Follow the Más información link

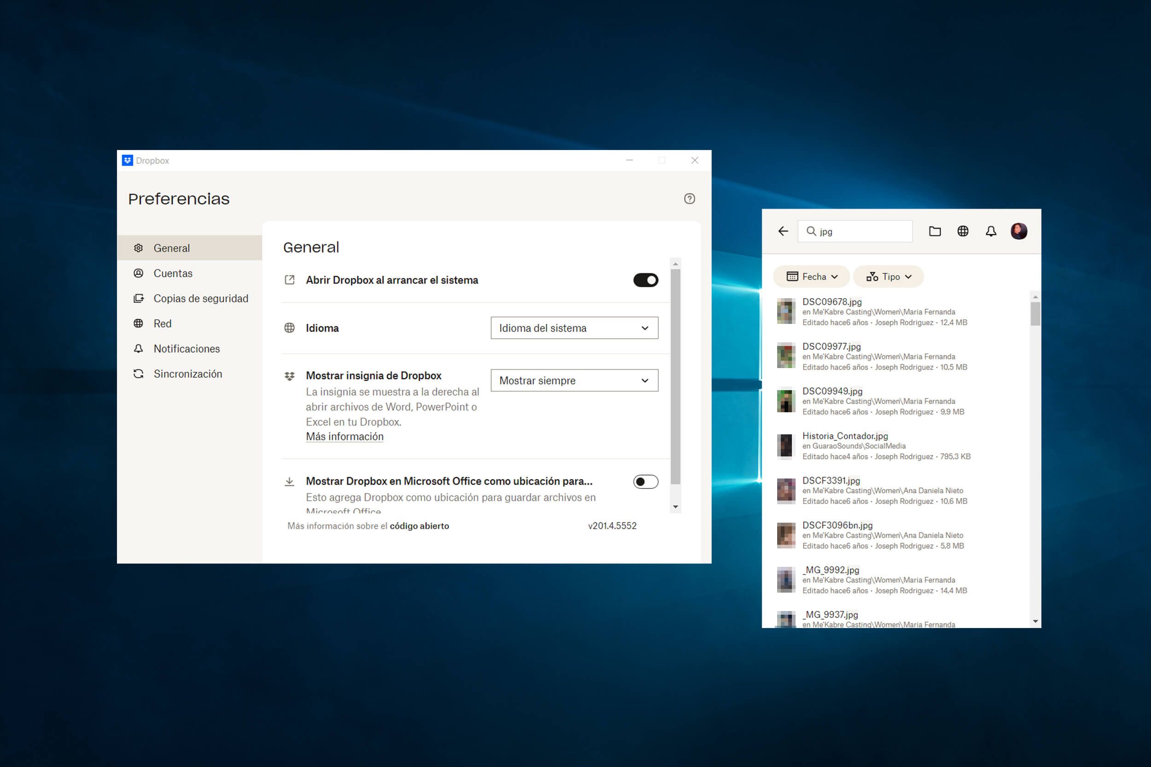(x=344, y=436)
